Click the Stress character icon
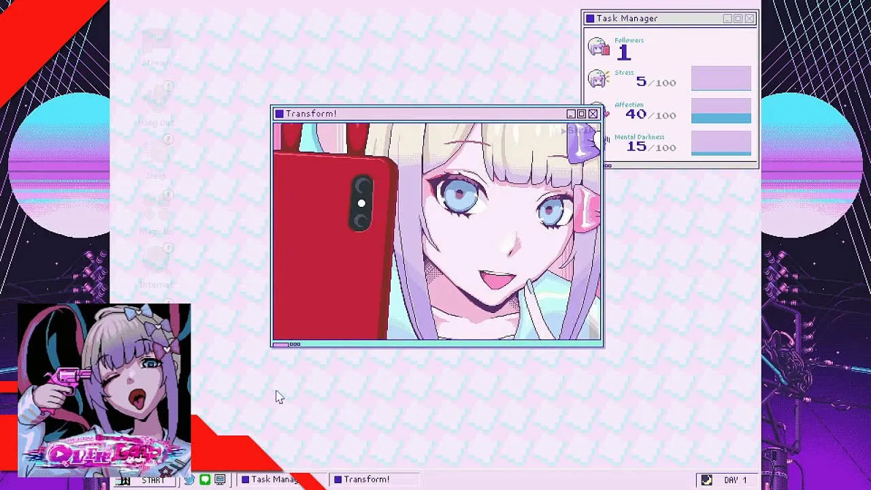The width and height of the screenshot is (871, 490). [x=597, y=79]
